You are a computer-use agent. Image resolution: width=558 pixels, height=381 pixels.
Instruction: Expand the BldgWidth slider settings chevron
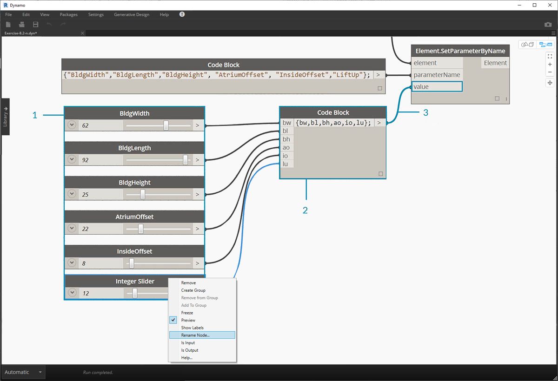(72, 125)
